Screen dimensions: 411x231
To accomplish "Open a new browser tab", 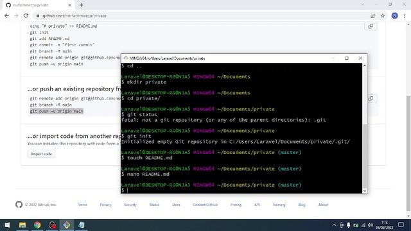I will 82,5.
